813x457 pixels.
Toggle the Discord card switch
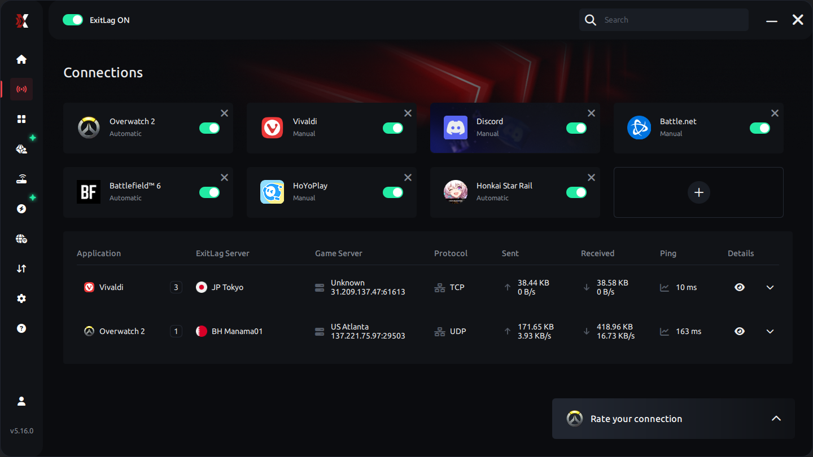[x=576, y=128]
